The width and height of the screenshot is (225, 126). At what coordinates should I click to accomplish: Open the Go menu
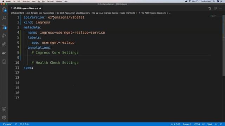[x=39, y=1]
